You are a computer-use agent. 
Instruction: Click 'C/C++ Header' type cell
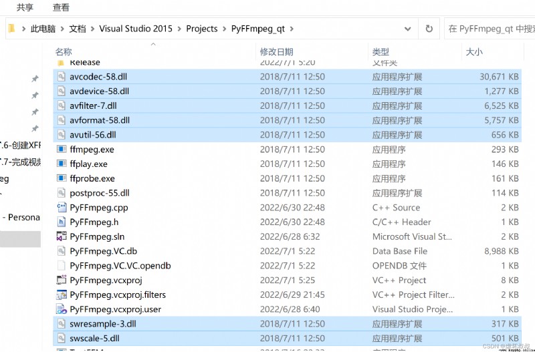click(402, 222)
